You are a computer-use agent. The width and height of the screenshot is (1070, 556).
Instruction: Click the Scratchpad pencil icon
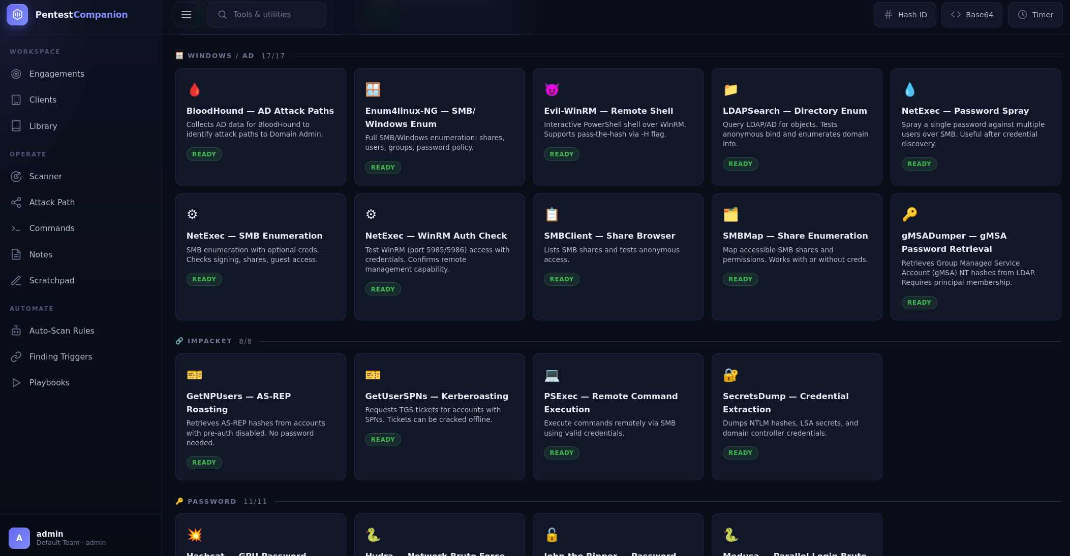(16, 280)
